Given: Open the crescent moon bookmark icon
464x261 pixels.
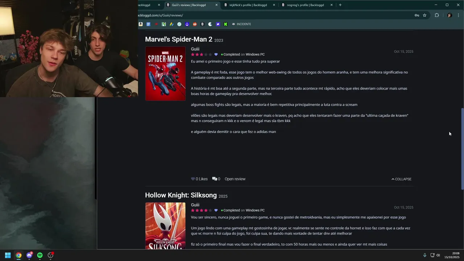Looking at the screenshot, I should (x=210, y=24).
